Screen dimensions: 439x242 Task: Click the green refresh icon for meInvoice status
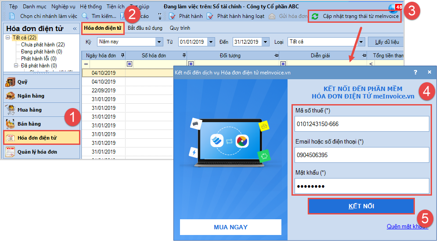315,16
